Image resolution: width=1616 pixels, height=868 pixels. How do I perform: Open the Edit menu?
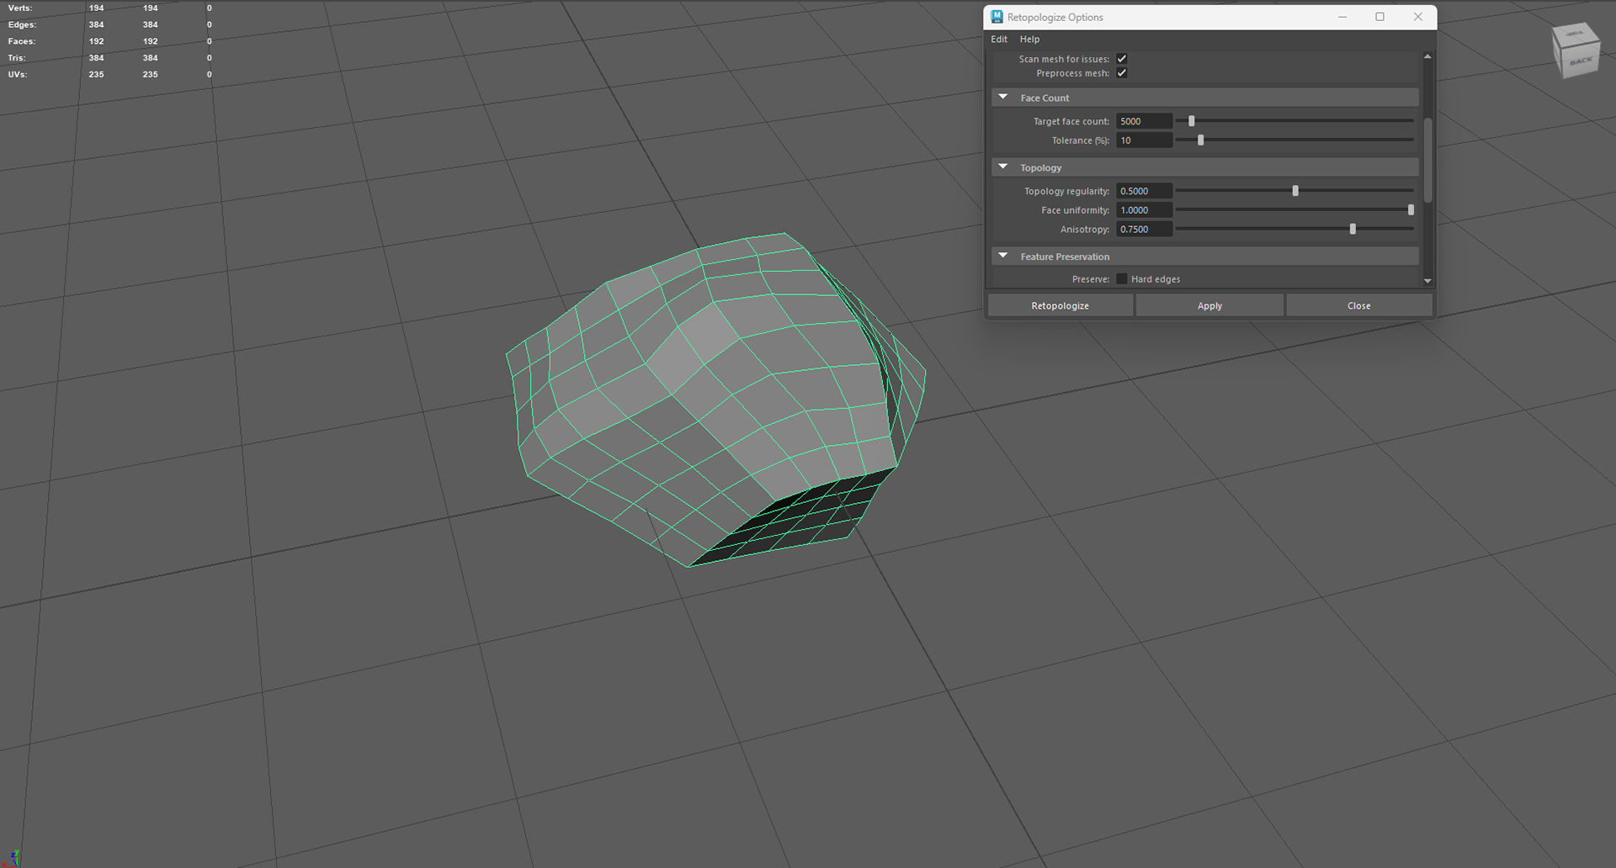tap(999, 40)
